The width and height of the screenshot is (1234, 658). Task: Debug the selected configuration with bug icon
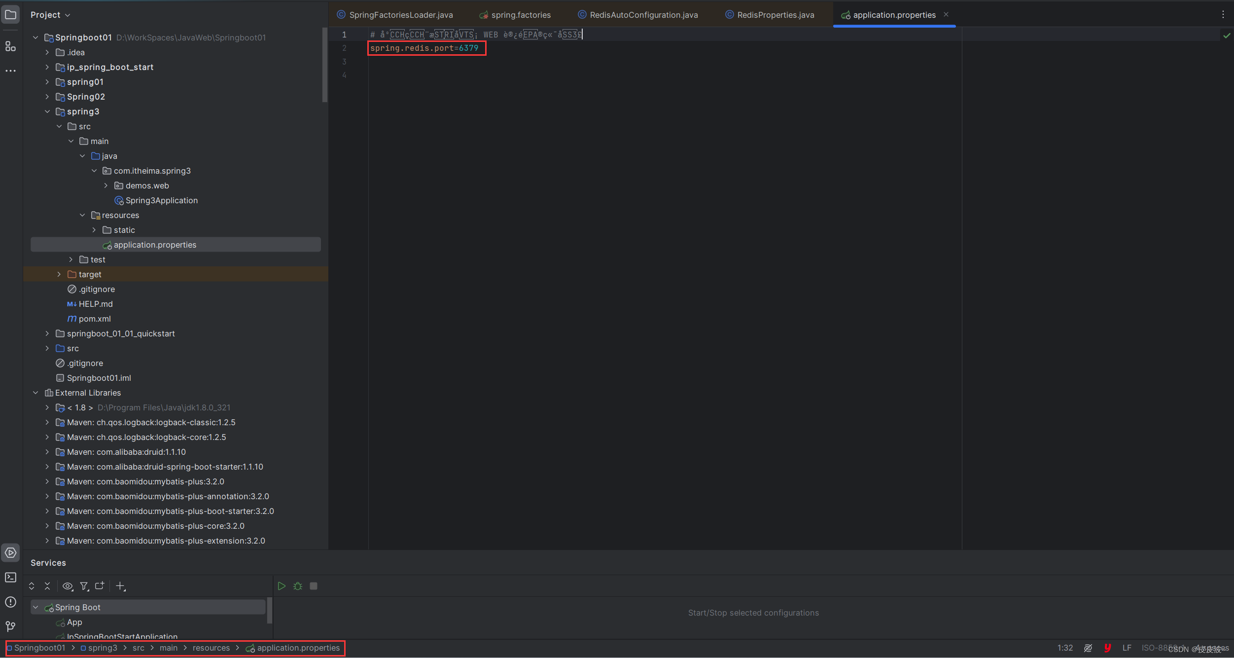click(x=298, y=586)
